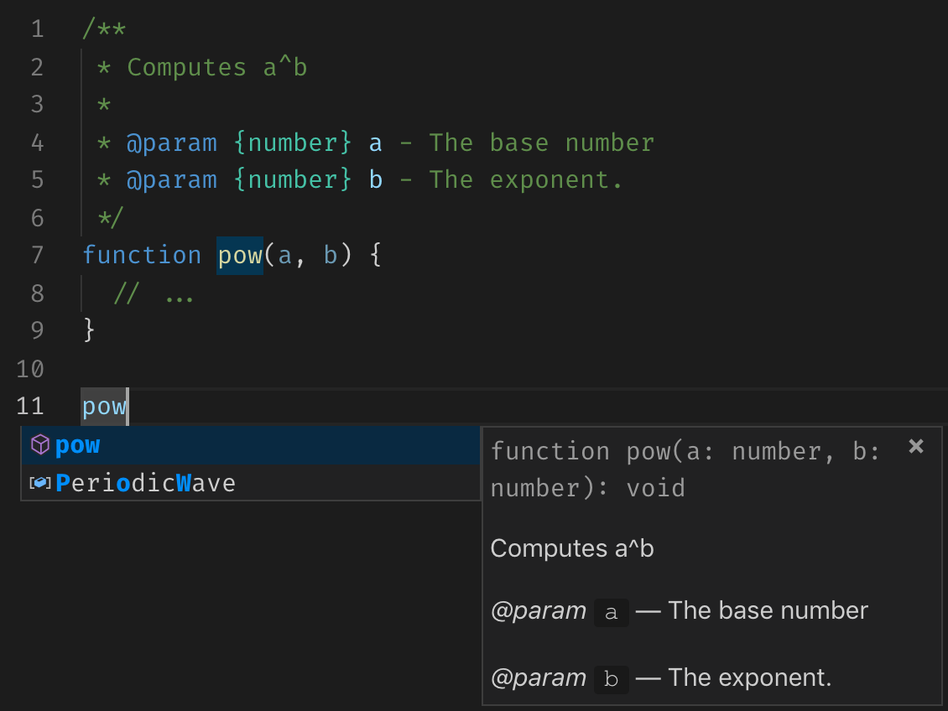Click the purple cube icon beside pow
948x711 pixels.
tap(39, 445)
